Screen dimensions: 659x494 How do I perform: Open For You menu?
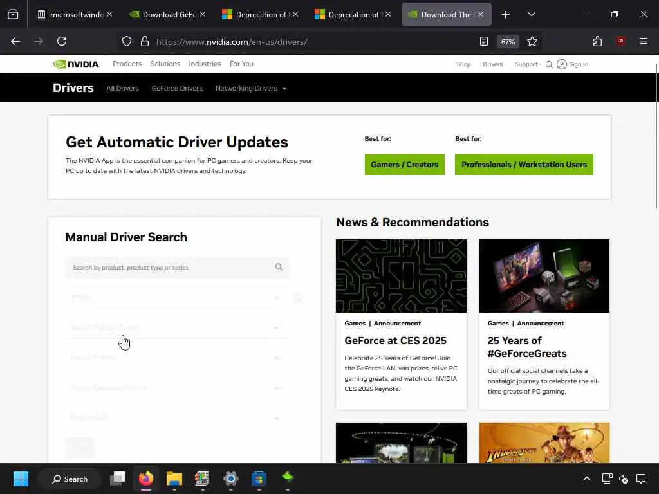click(241, 64)
